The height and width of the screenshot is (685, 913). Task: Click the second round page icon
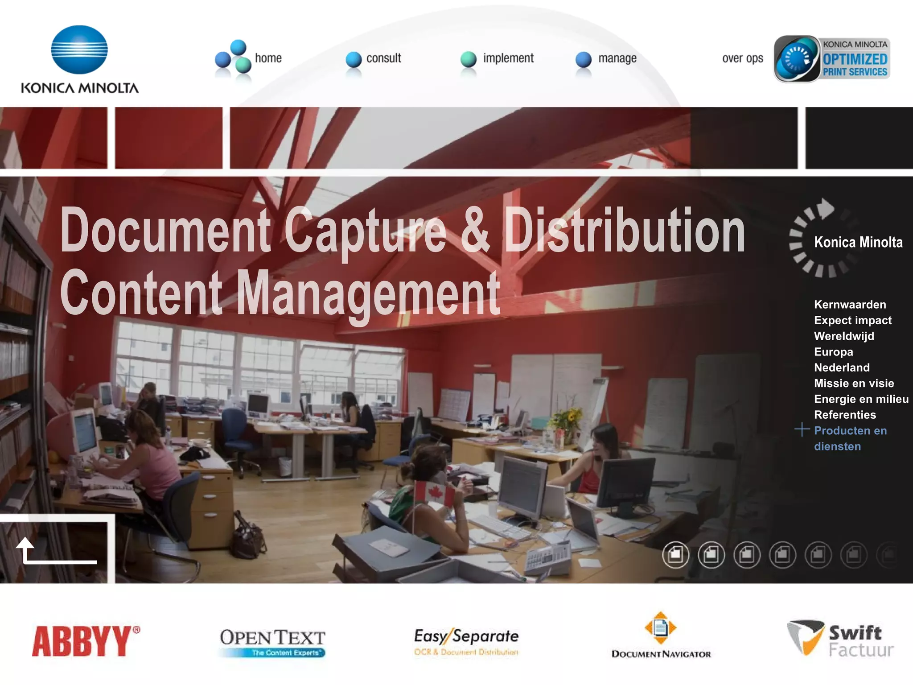(x=711, y=555)
